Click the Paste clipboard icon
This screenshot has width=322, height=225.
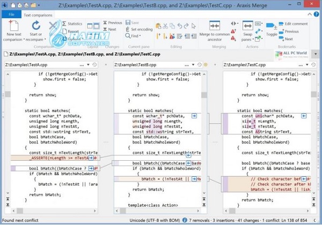coord(158,26)
